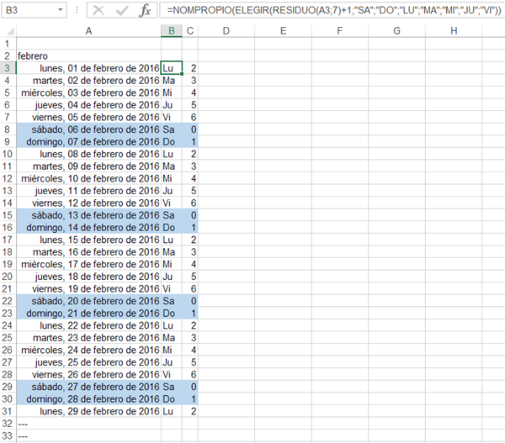Select row 1 header
This screenshot has width=505, height=443.
point(8,44)
